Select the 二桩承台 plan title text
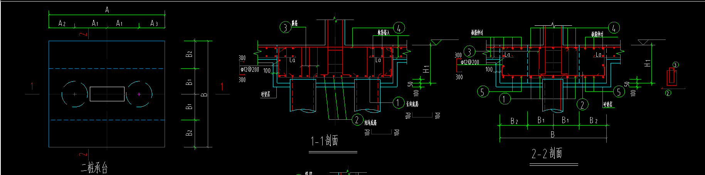 point(94,168)
